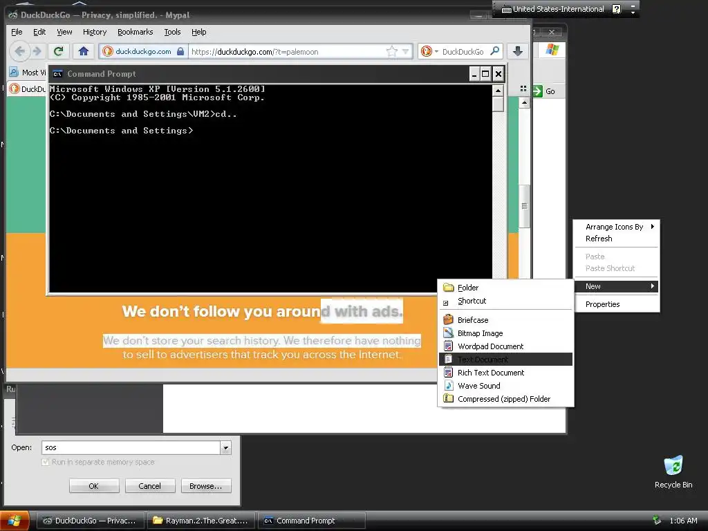Image resolution: width=708 pixels, height=531 pixels.
Task: Click the Windows flag logo in background window
Action: (x=552, y=50)
